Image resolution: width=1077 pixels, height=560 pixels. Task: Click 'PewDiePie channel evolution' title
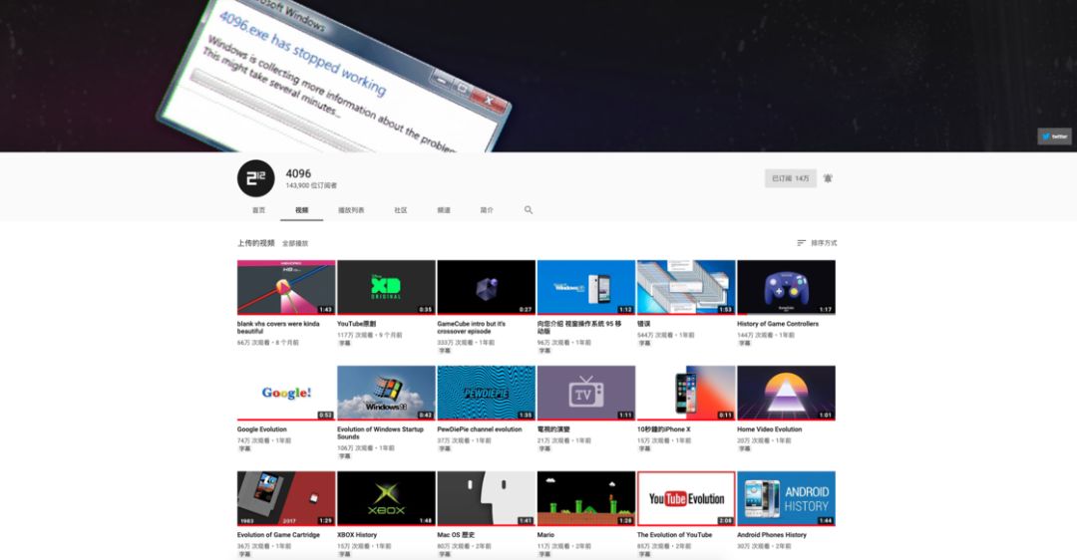click(x=480, y=429)
